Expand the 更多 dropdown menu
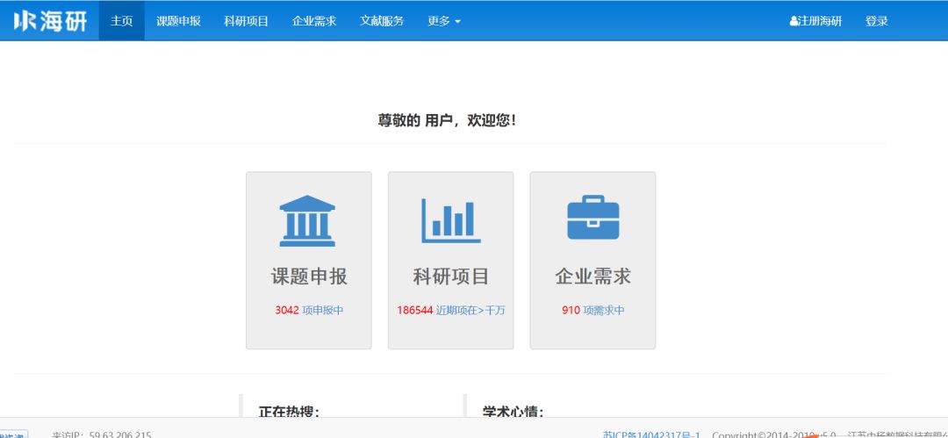The width and height of the screenshot is (948, 438). click(x=443, y=21)
